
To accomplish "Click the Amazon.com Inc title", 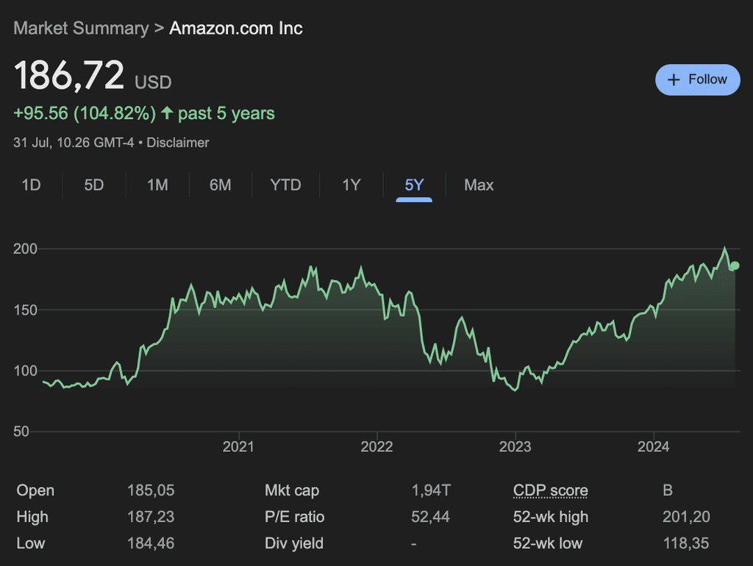I will pyautogui.click(x=235, y=28).
